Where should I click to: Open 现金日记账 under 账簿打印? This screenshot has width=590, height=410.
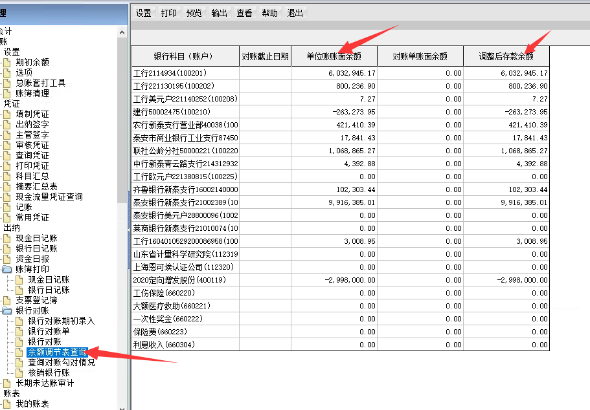pos(49,279)
